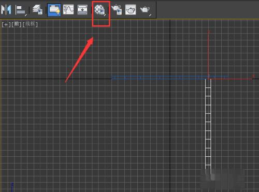
Task: Select the white ladder object in viewport
Action: 208,124
